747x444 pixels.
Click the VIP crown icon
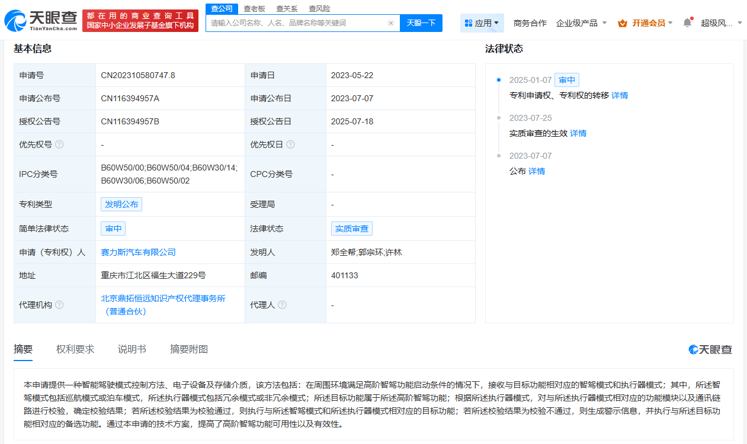click(622, 23)
